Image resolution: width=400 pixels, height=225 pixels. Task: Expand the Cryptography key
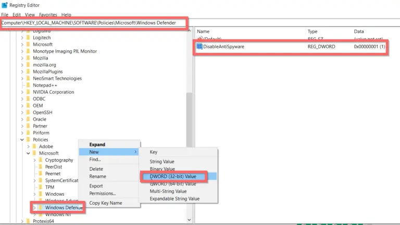pos(34,160)
